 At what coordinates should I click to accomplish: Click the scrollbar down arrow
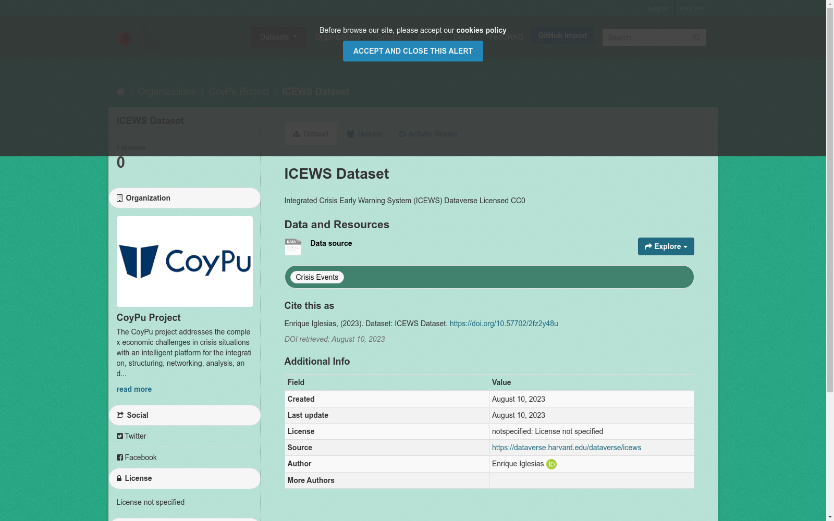pyautogui.click(x=830, y=517)
